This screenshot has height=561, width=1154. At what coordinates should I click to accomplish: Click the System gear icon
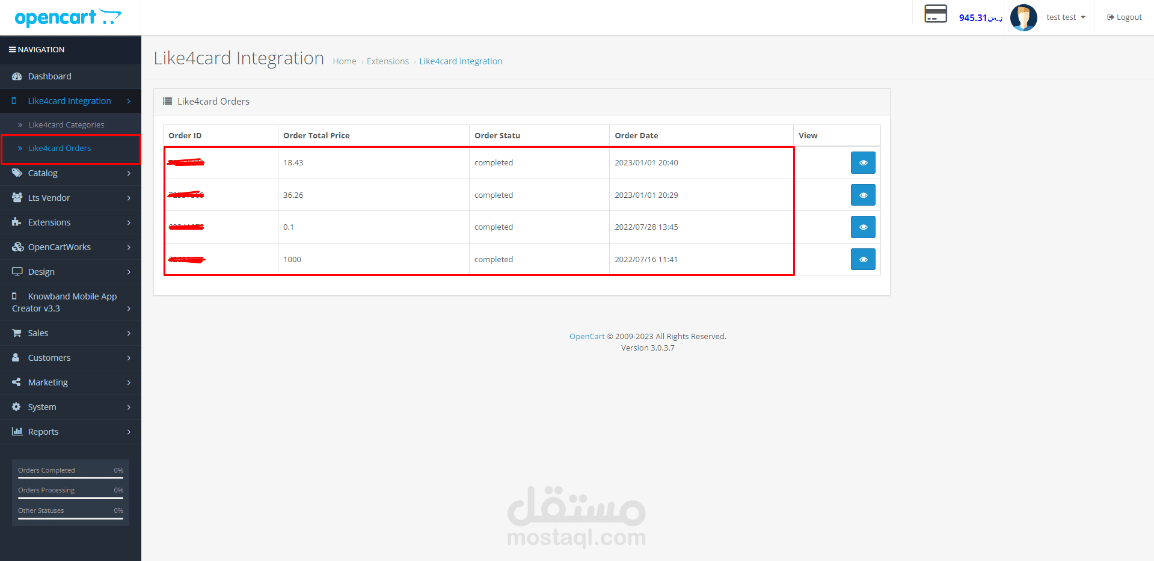16,407
